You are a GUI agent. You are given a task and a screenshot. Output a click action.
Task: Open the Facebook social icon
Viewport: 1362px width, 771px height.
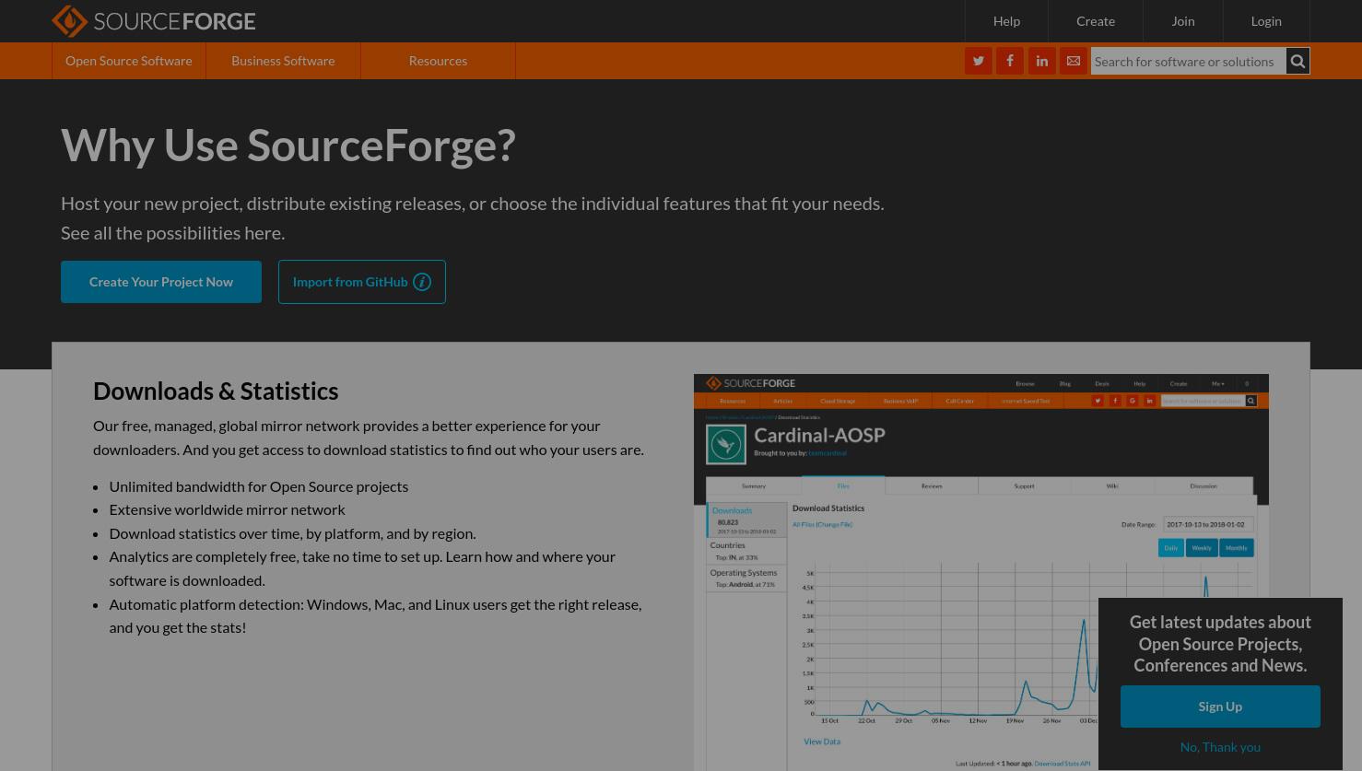click(x=1010, y=61)
